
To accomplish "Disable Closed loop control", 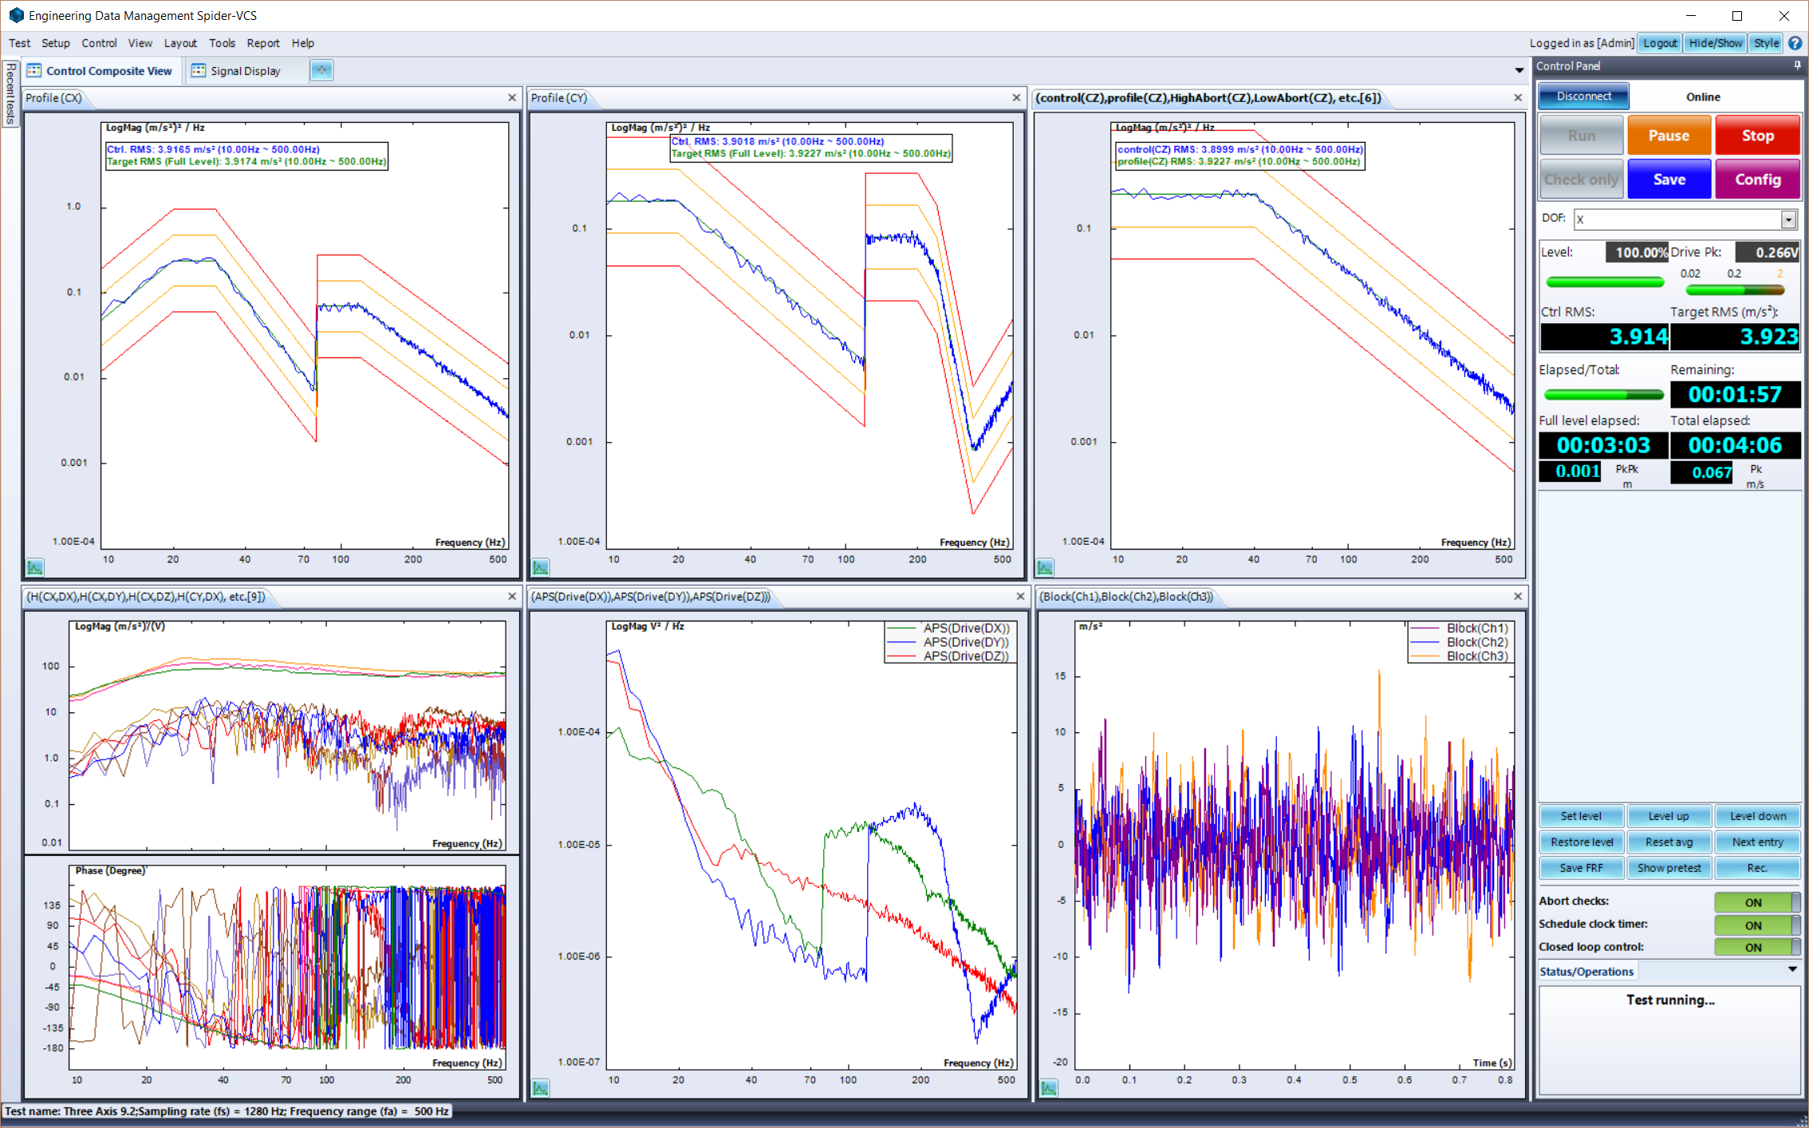I will (x=1754, y=947).
